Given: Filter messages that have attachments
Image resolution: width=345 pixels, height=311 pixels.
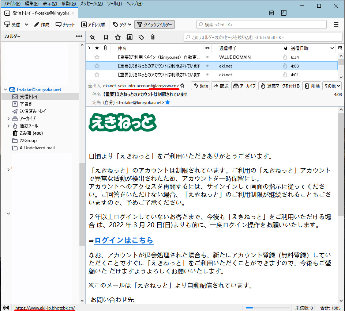Looking at the screenshot, I should (153, 37).
